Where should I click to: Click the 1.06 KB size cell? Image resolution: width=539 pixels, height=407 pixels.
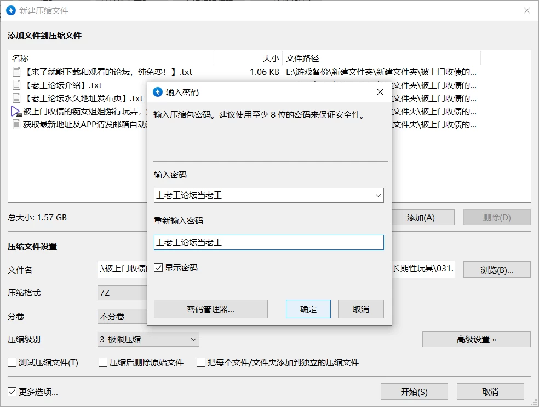(x=265, y=72)
